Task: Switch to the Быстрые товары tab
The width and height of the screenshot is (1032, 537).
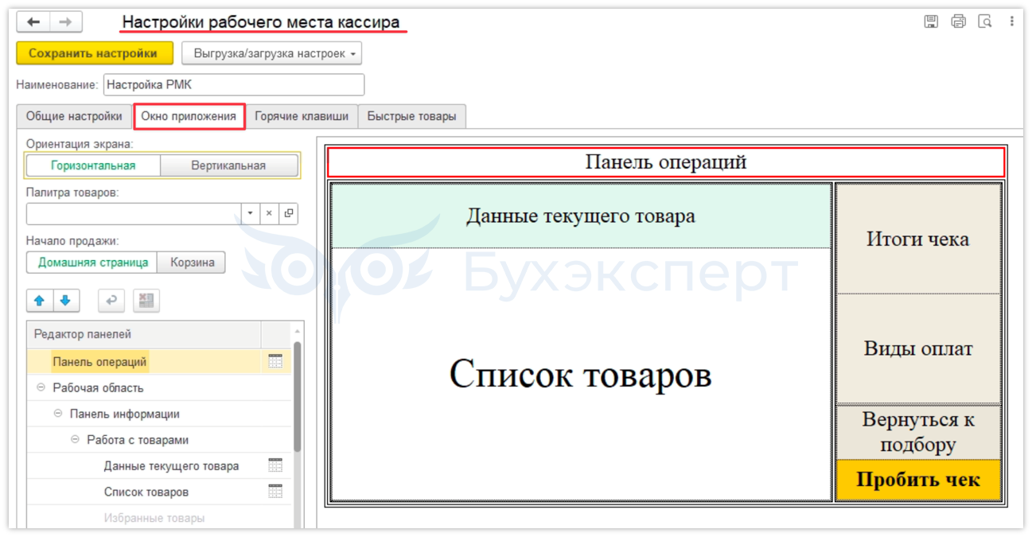Action: point(411,116)
